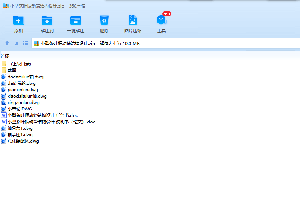Image resolution: width=300 pixels, height=217 pixels.
Task: Go up one level with arrow icon
Action: tap(7, 43)
